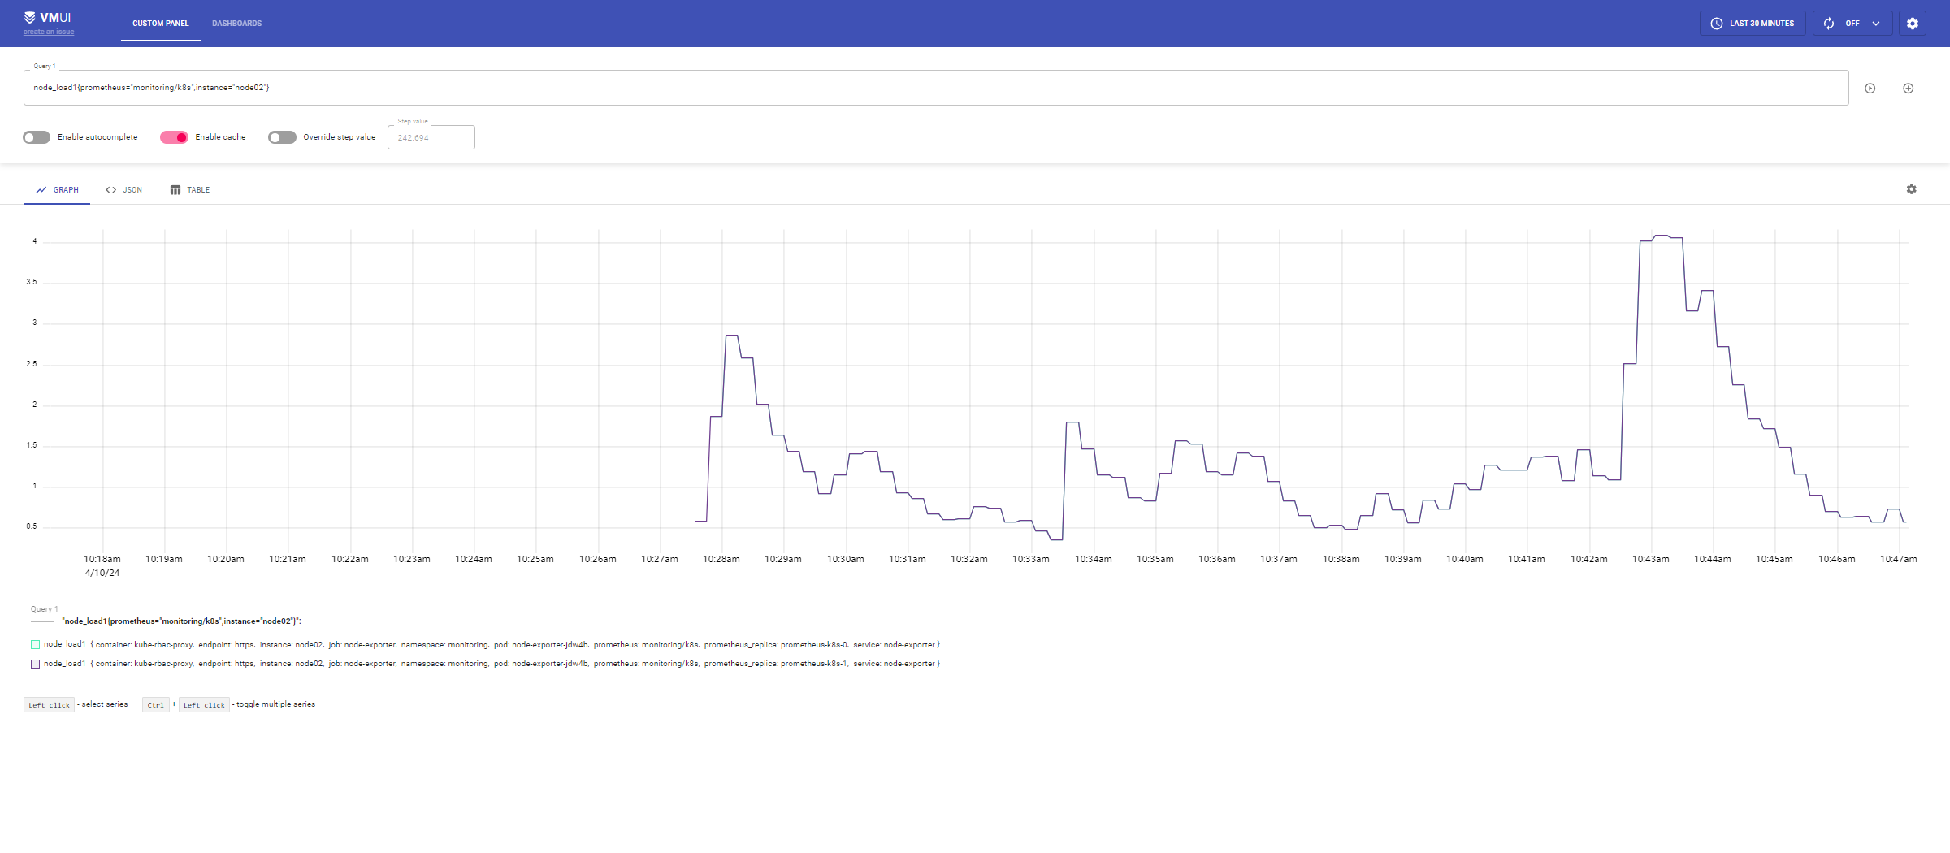Screen dimensions: 1950x853
Task: Click the Step value input
Action: (x=431, y=137)
